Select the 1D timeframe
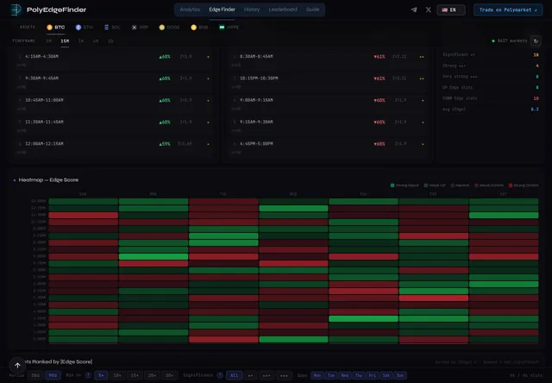 [110, 41]
